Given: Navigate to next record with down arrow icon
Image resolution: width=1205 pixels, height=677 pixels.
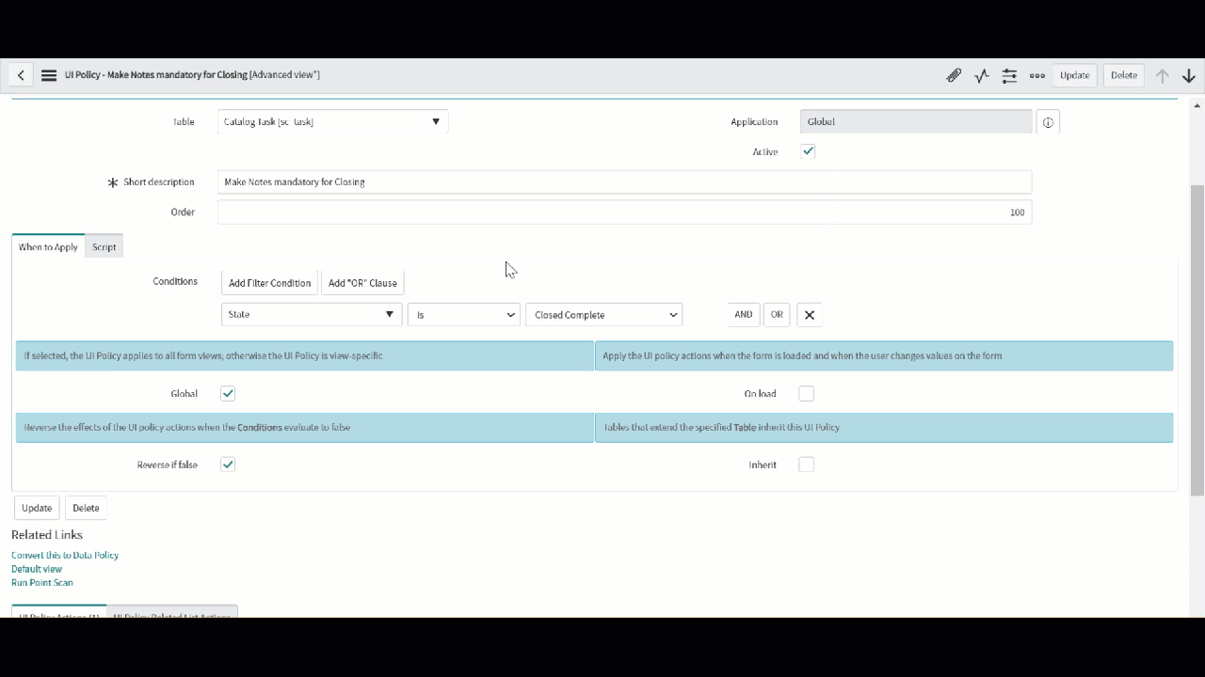Looking at the screenshot, I should 1188,75.
